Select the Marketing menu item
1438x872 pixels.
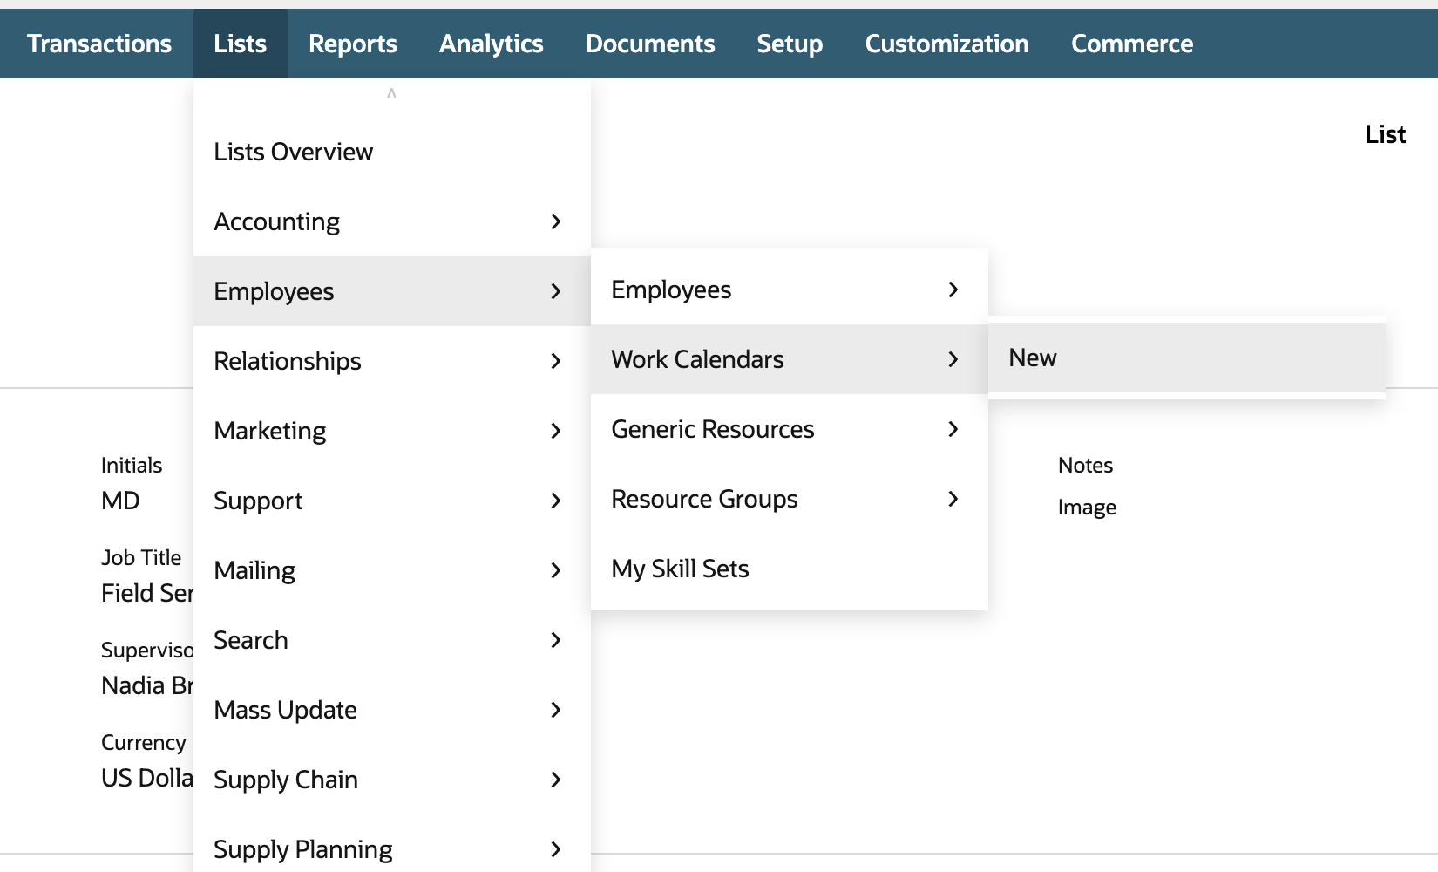coord(392,431)
